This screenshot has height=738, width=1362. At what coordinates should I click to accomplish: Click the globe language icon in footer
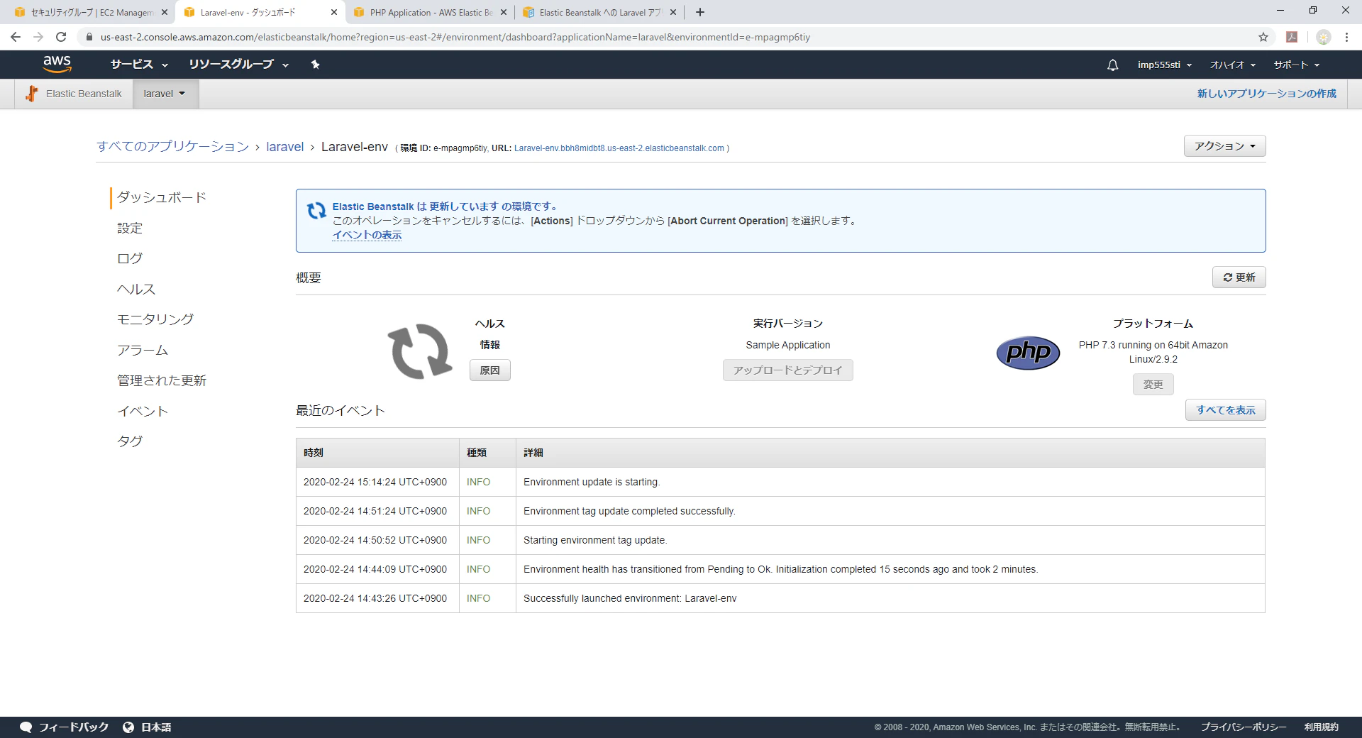[x=128, y=727]
